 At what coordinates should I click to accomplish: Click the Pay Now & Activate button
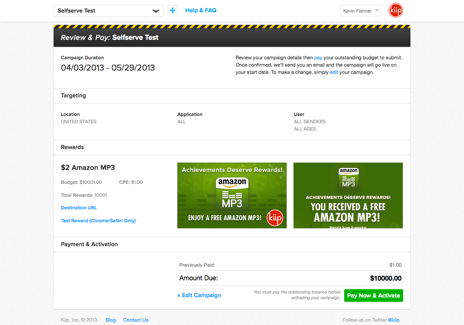point(373,295)
